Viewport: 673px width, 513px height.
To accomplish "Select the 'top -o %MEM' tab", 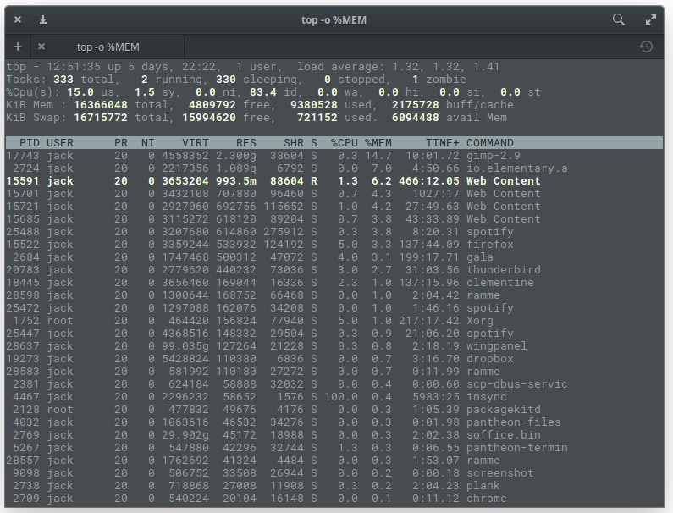I will tap(108, 47).
